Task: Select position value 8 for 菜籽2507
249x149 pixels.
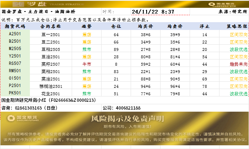Action: [x=116, y=64]
